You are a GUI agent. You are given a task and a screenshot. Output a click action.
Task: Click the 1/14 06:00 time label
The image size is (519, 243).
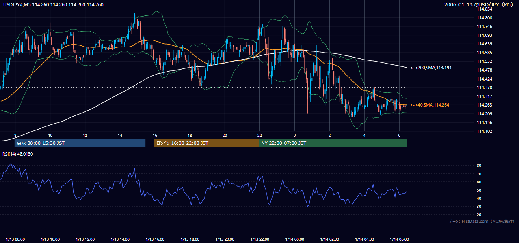(399, 239)
